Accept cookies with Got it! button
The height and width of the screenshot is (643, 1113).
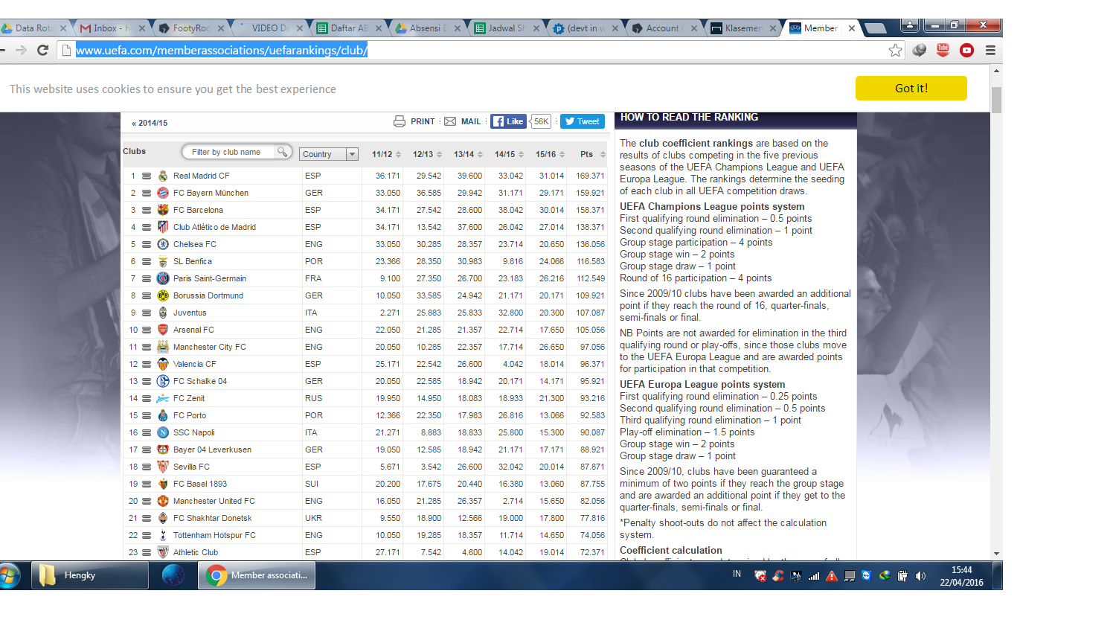point(911,88)
